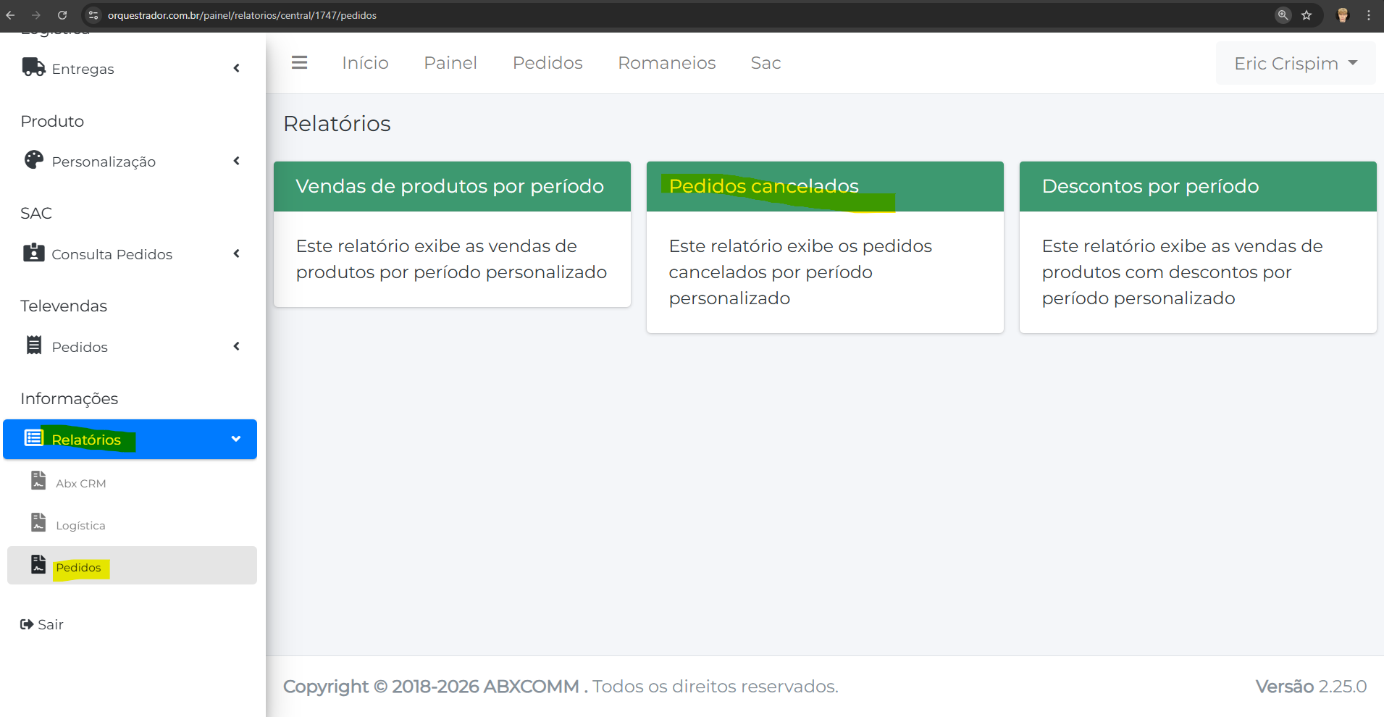This screenshot has width=1384, height=717.
Task: Click the browser bookmark star icon
Action: point(1307,15)
